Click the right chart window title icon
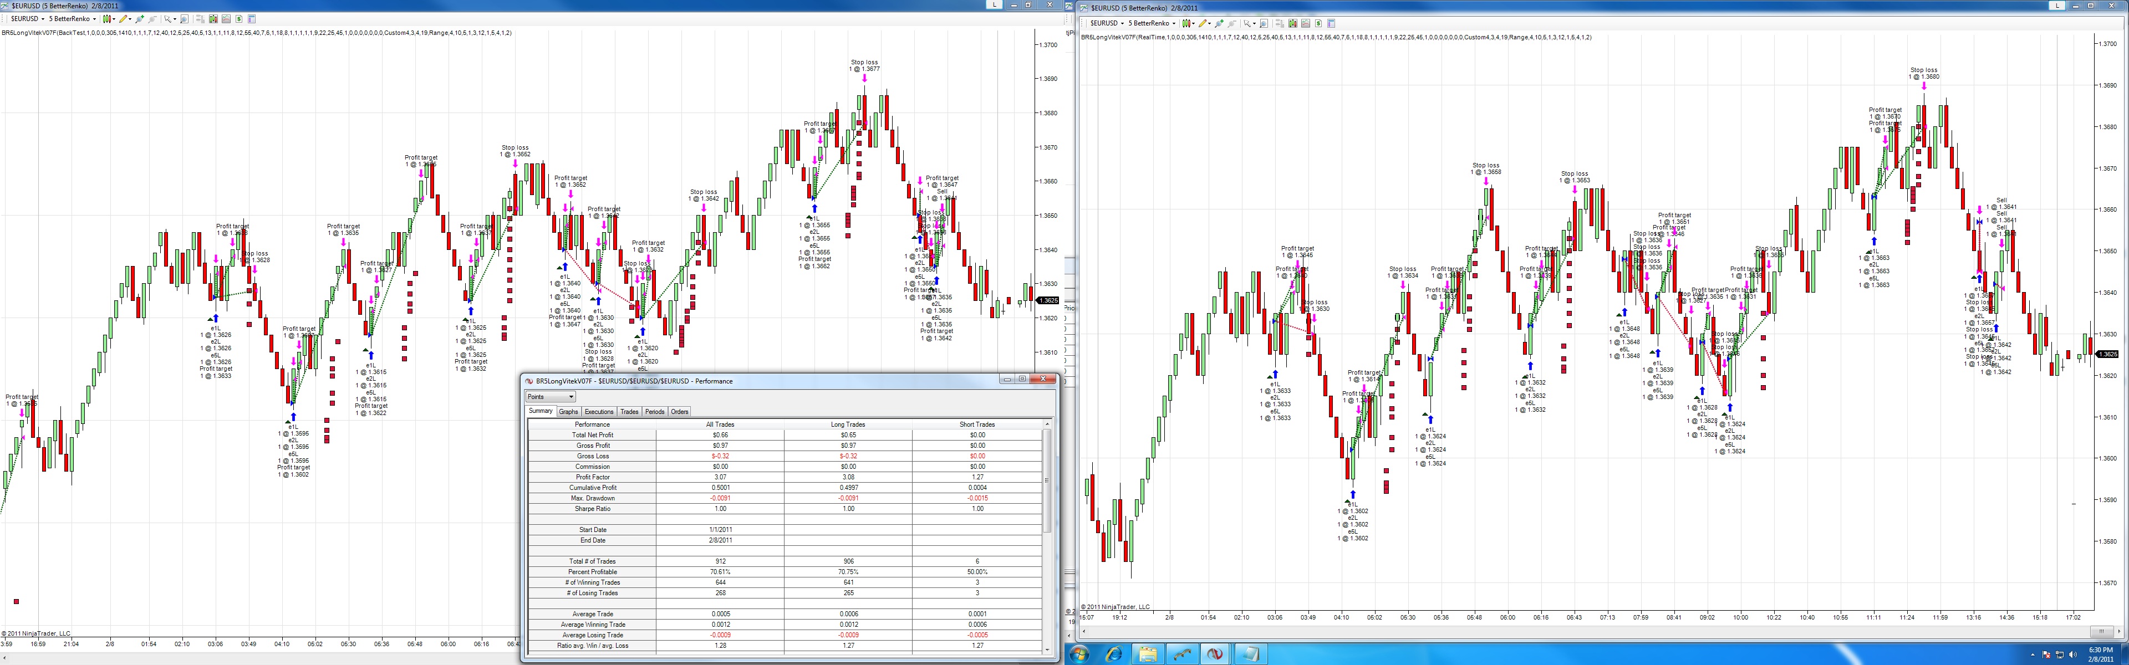Viewport: 2129px width, 665px height. 1084,8
